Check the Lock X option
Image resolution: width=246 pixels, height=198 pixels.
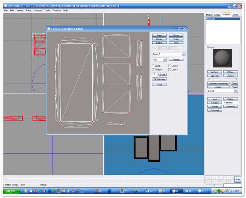pyautogui.click(x=170, y=66)
